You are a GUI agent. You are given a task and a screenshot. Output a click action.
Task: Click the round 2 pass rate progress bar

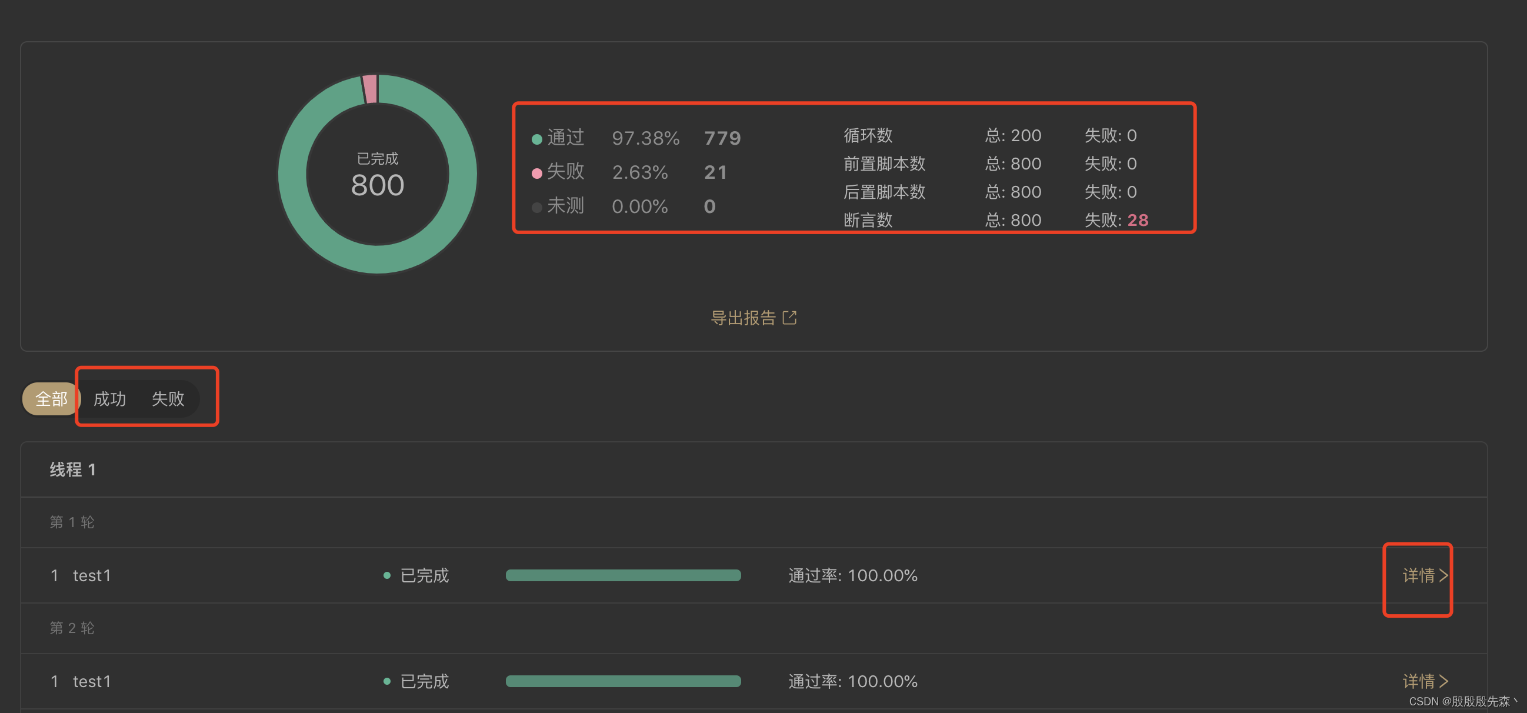click(622, 681)
